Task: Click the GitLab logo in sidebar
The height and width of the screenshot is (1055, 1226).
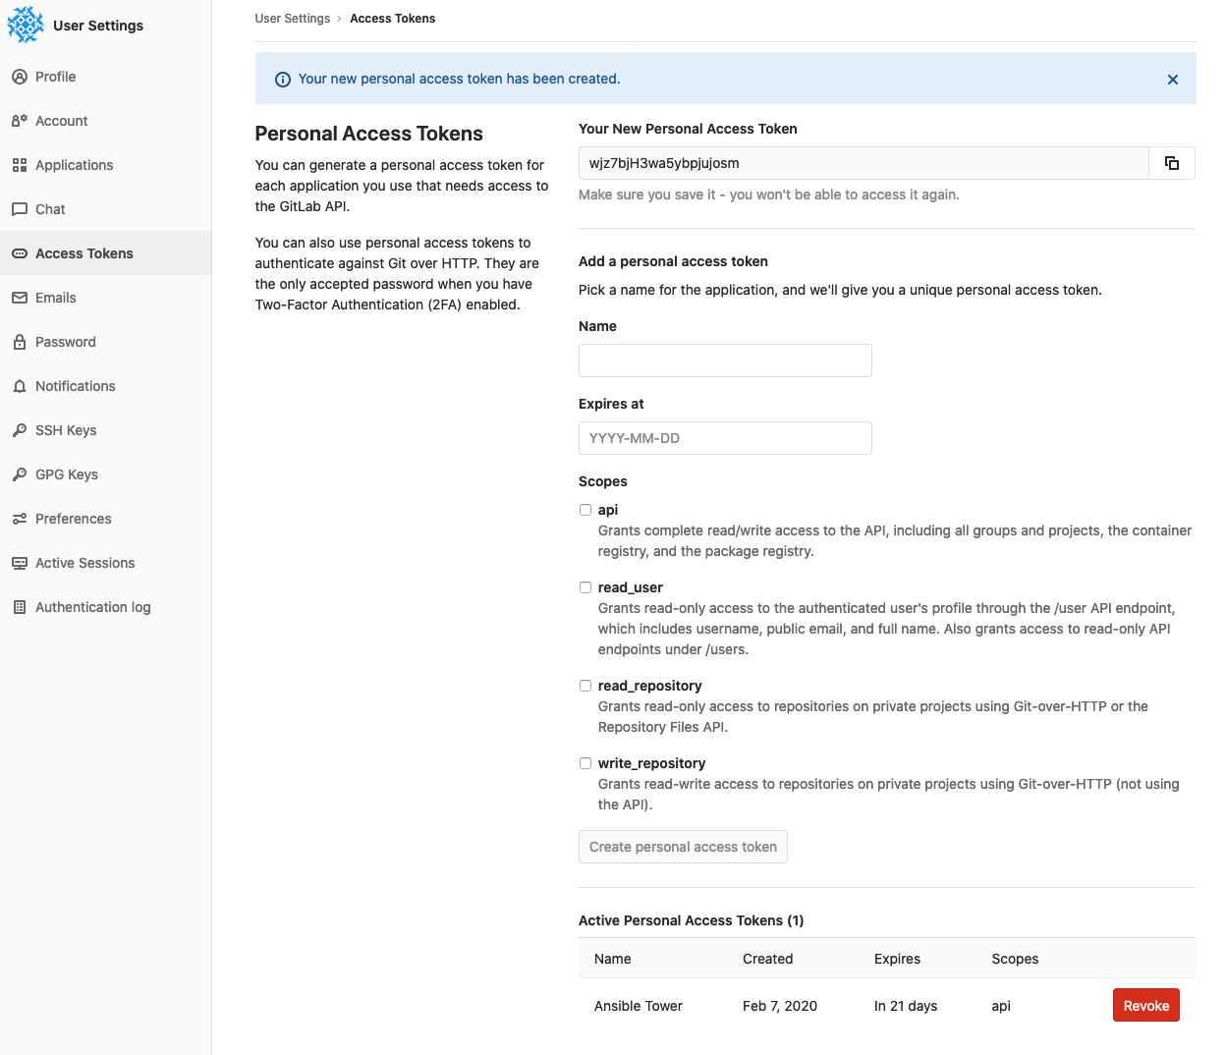Action: click(26, 26)
